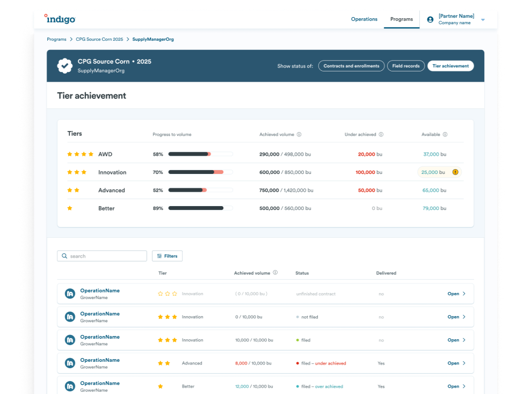The width and height of the screenshot is (525, 394).
Task: Open the Filters button
Action: point(167,256)
